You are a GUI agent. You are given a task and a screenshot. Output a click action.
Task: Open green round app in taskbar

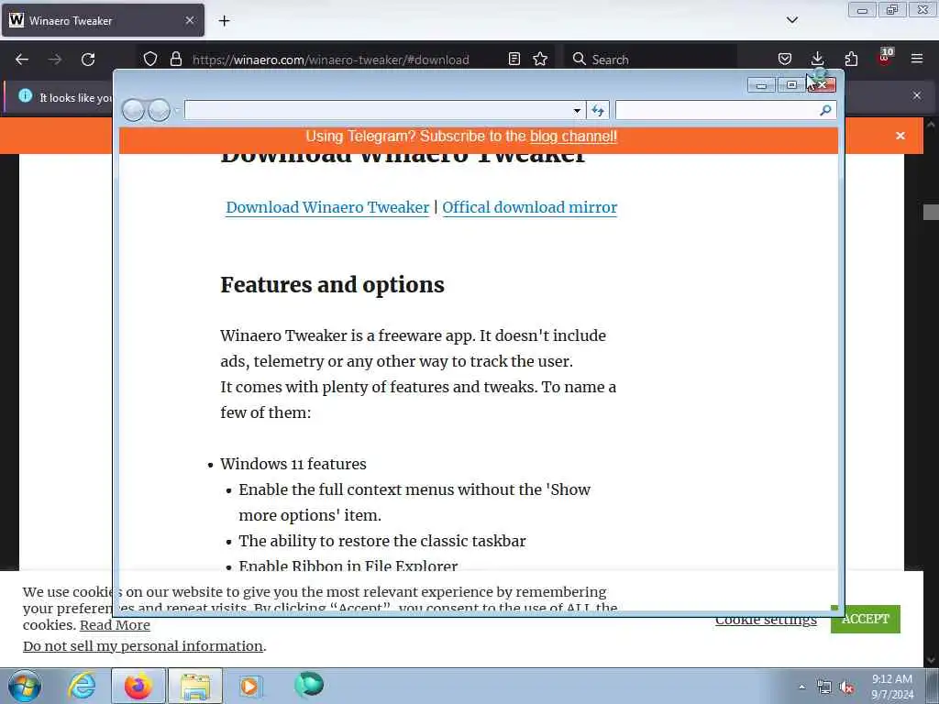(309, 685)
